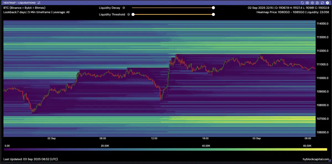Open heatmap filter settings icon beside title

(x=39, y=3)
